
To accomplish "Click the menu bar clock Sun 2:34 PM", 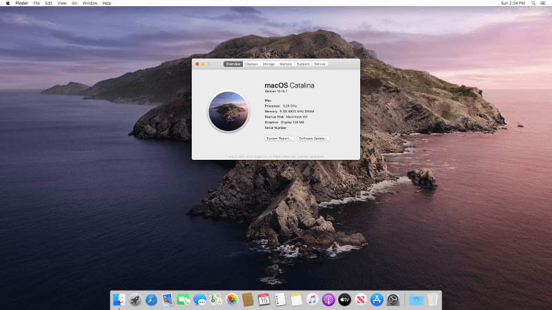I will [513, 3].
